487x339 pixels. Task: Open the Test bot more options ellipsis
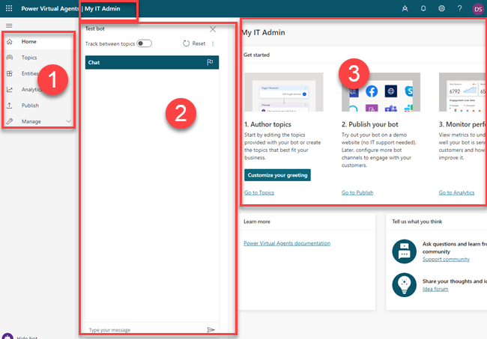click(x=213, y=43)
